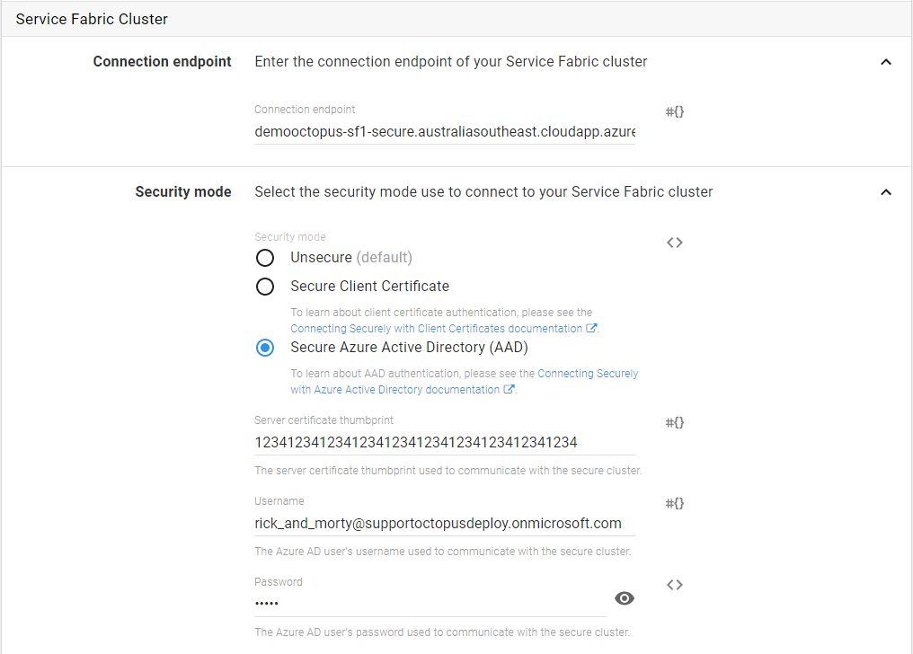Insert variable for Server certificate thumbprint
This screenshot has height=654, width=913.
(x=675, y=422)
